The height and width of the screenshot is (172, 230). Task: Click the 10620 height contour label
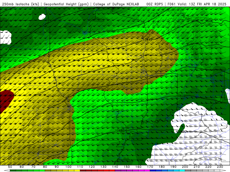pos(181,96)
